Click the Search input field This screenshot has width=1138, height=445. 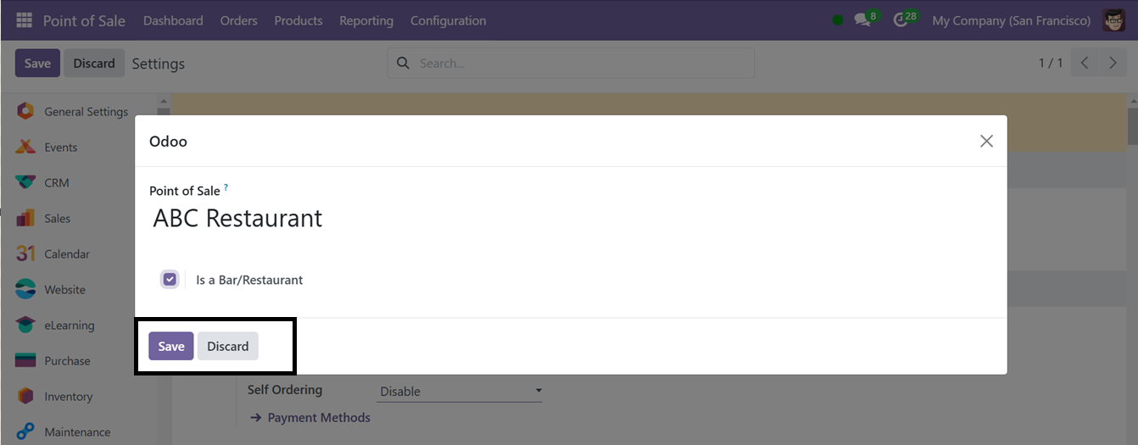tap(571, 63)
